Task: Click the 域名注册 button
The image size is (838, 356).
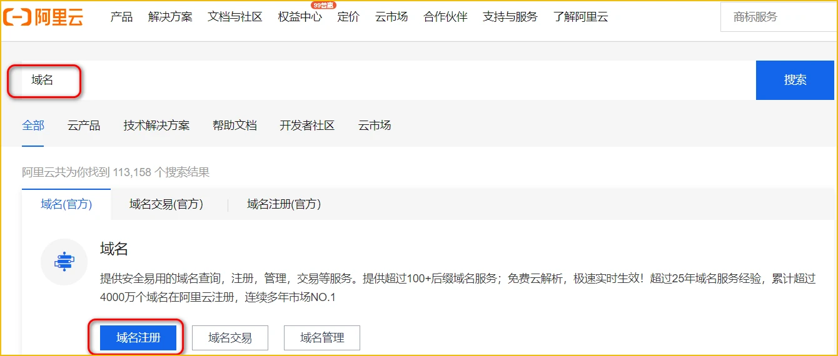Action: click(138, 338)
